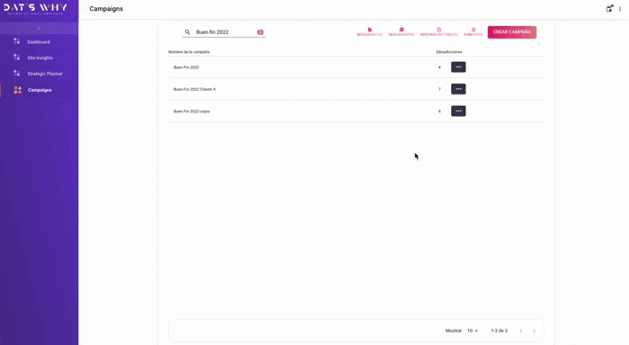Open the notifications icon in header

[609, 9]
